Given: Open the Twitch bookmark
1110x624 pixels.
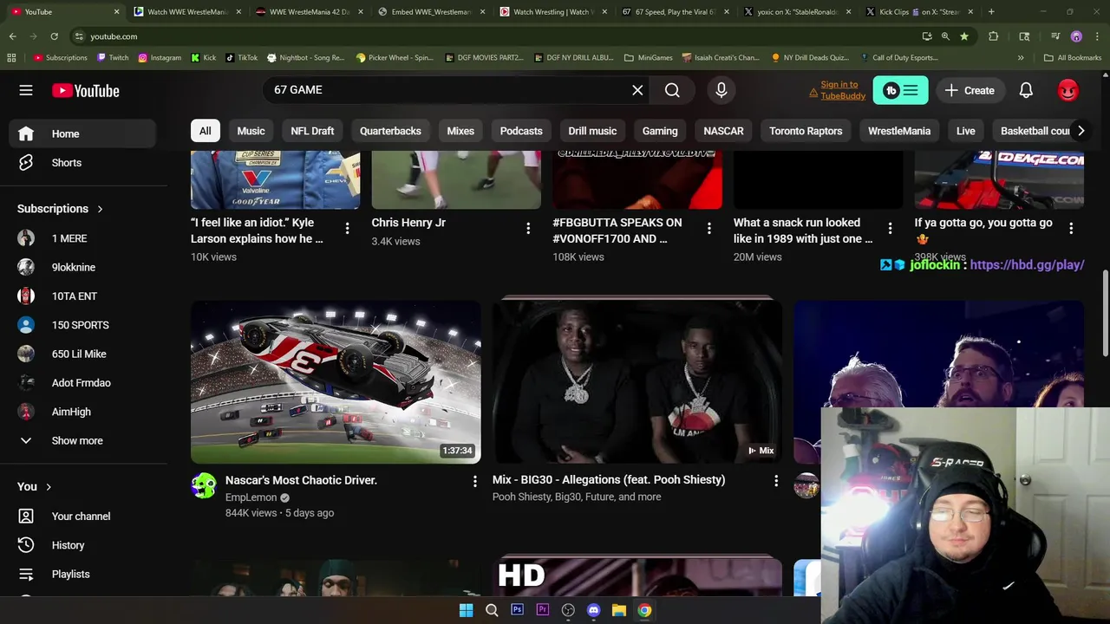Looking at the screenshot, I should [x=113, y=57].
